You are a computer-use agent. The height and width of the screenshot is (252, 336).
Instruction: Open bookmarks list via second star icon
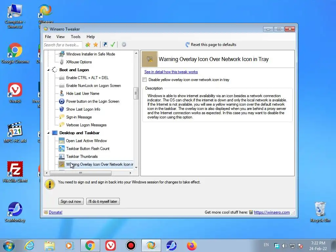[x=95, y=45]
